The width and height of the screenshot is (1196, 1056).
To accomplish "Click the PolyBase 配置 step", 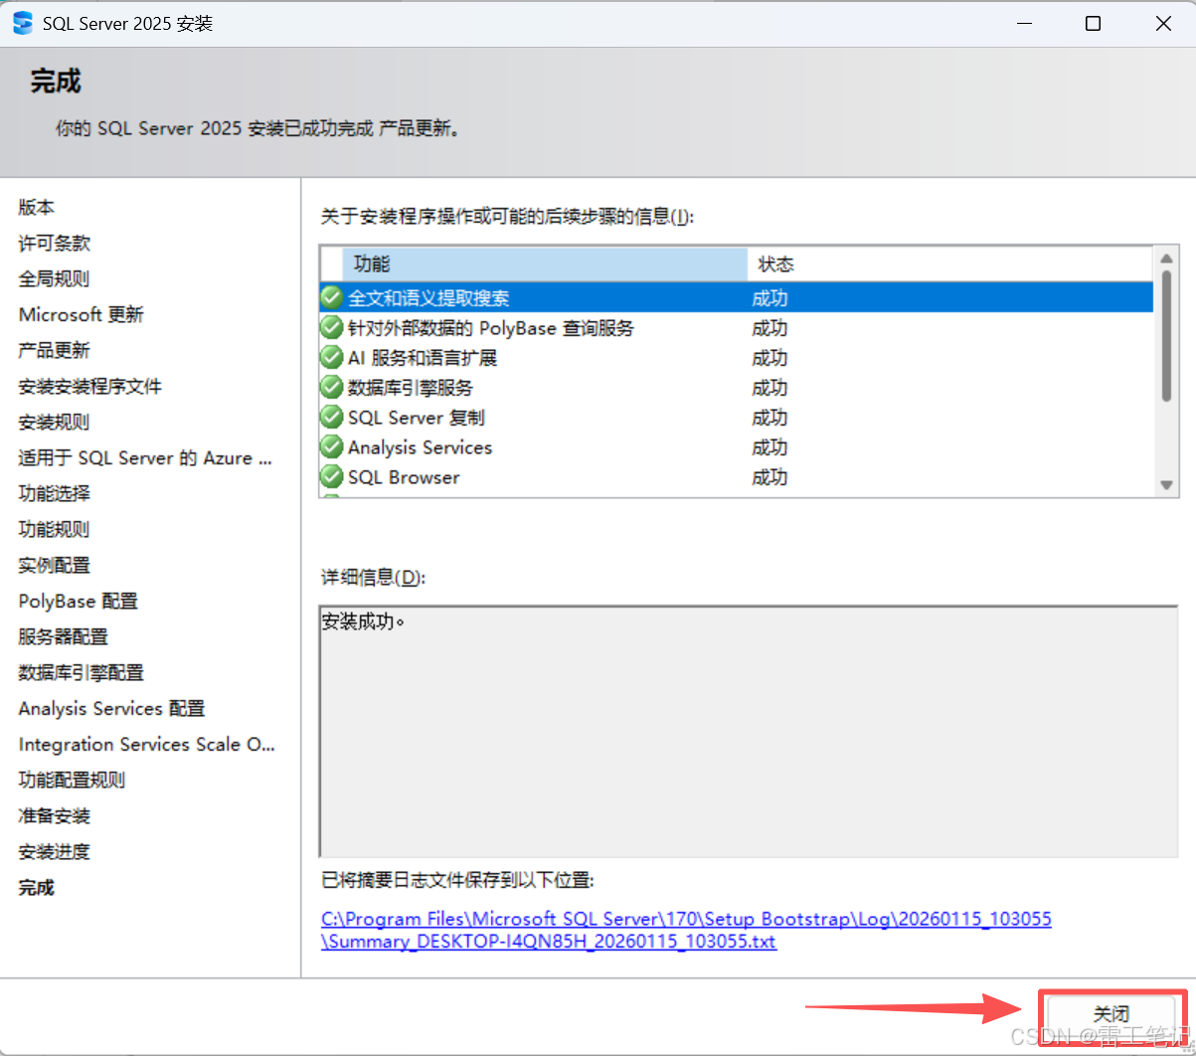I will click(x=79, y=601).
